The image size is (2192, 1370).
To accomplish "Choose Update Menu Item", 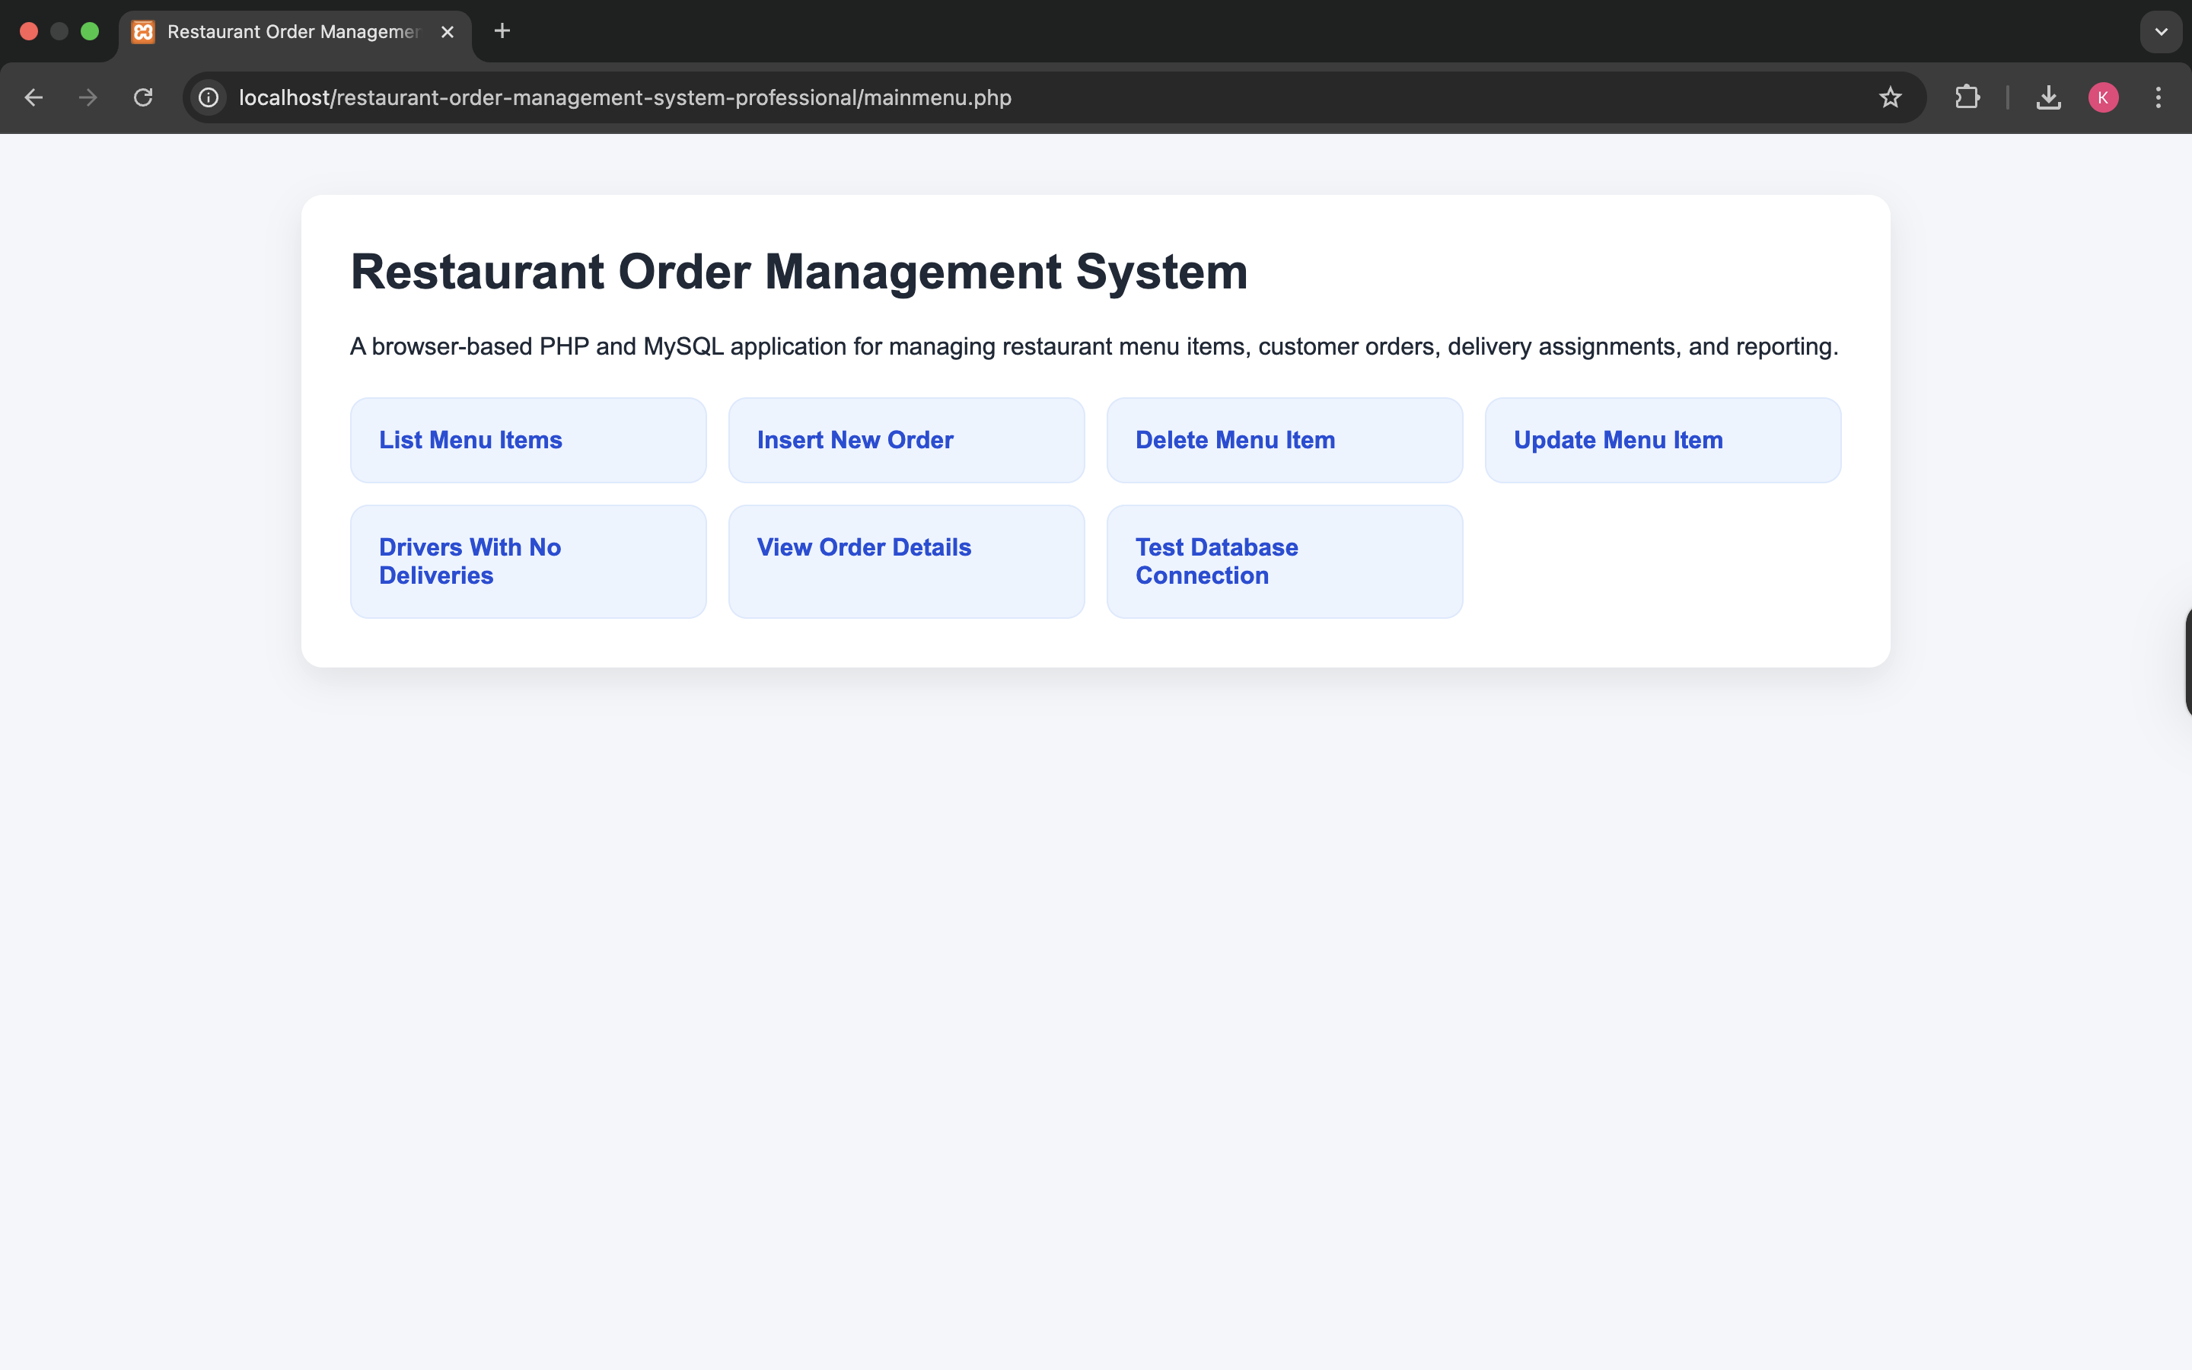I will click(x=1662, y=441).
